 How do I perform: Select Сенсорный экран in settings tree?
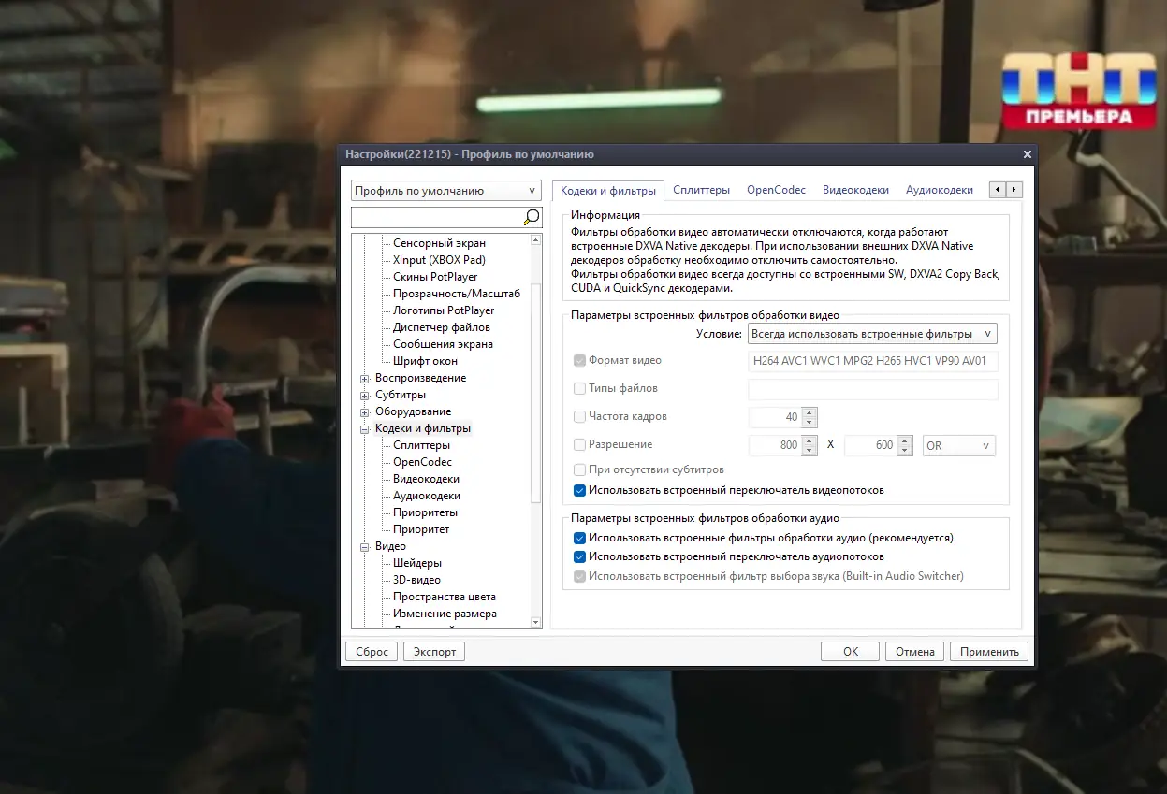439,243
